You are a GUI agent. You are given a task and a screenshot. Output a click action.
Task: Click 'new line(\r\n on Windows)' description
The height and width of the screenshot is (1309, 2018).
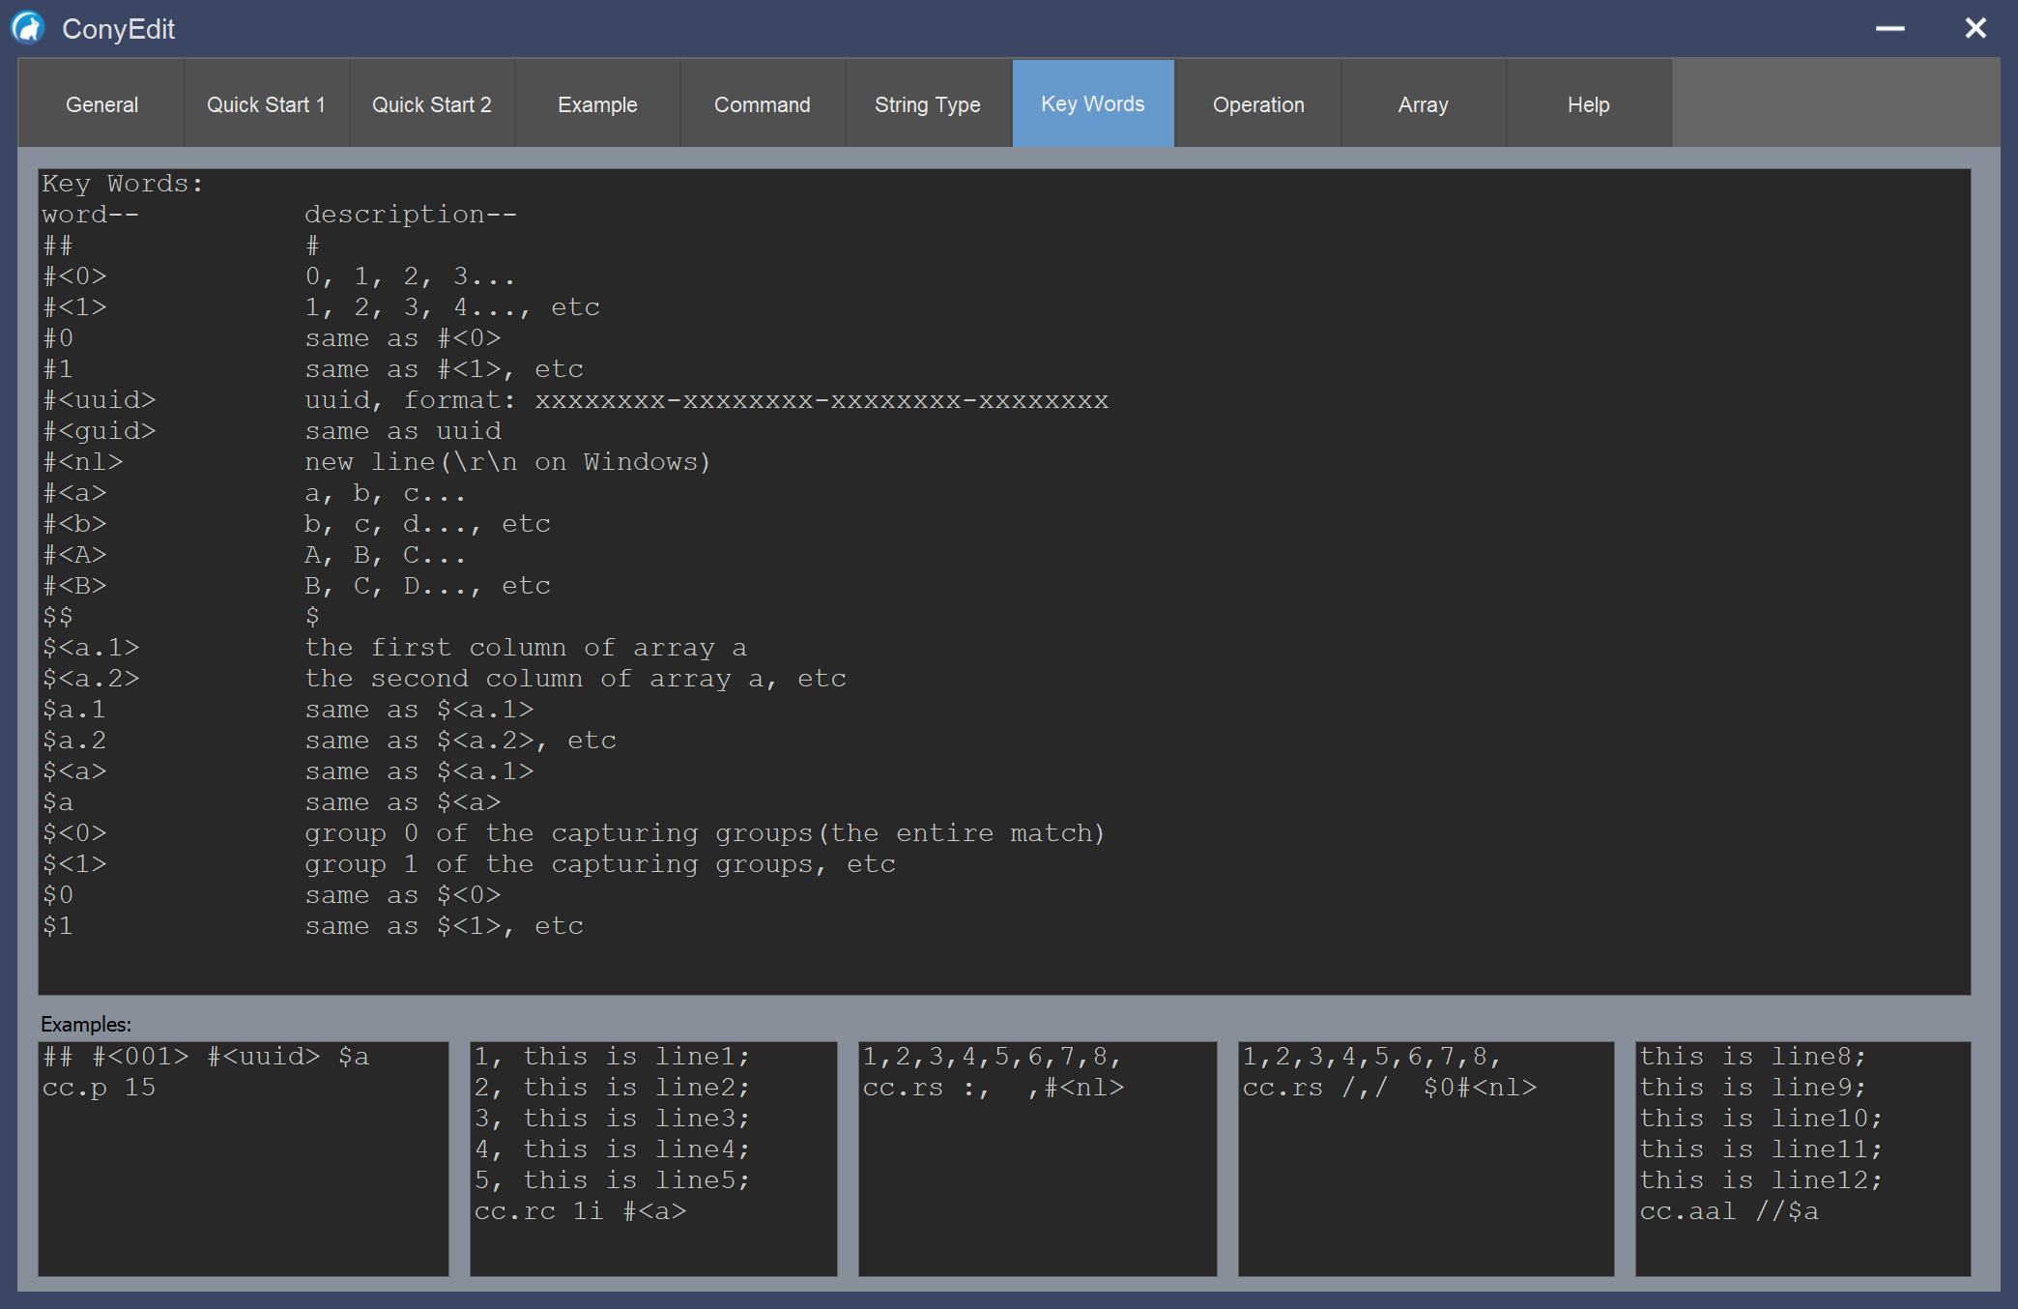click(x=507, y=461)
